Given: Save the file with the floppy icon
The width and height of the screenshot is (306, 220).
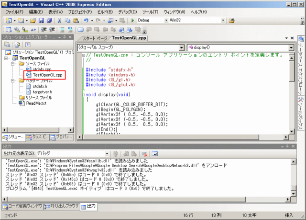Looking at the screenshot, I should point(41,20).
